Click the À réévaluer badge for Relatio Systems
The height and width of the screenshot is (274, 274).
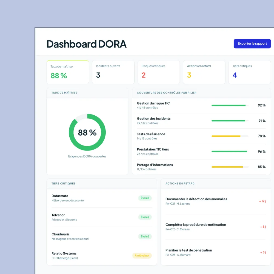(x=142, y=256)
